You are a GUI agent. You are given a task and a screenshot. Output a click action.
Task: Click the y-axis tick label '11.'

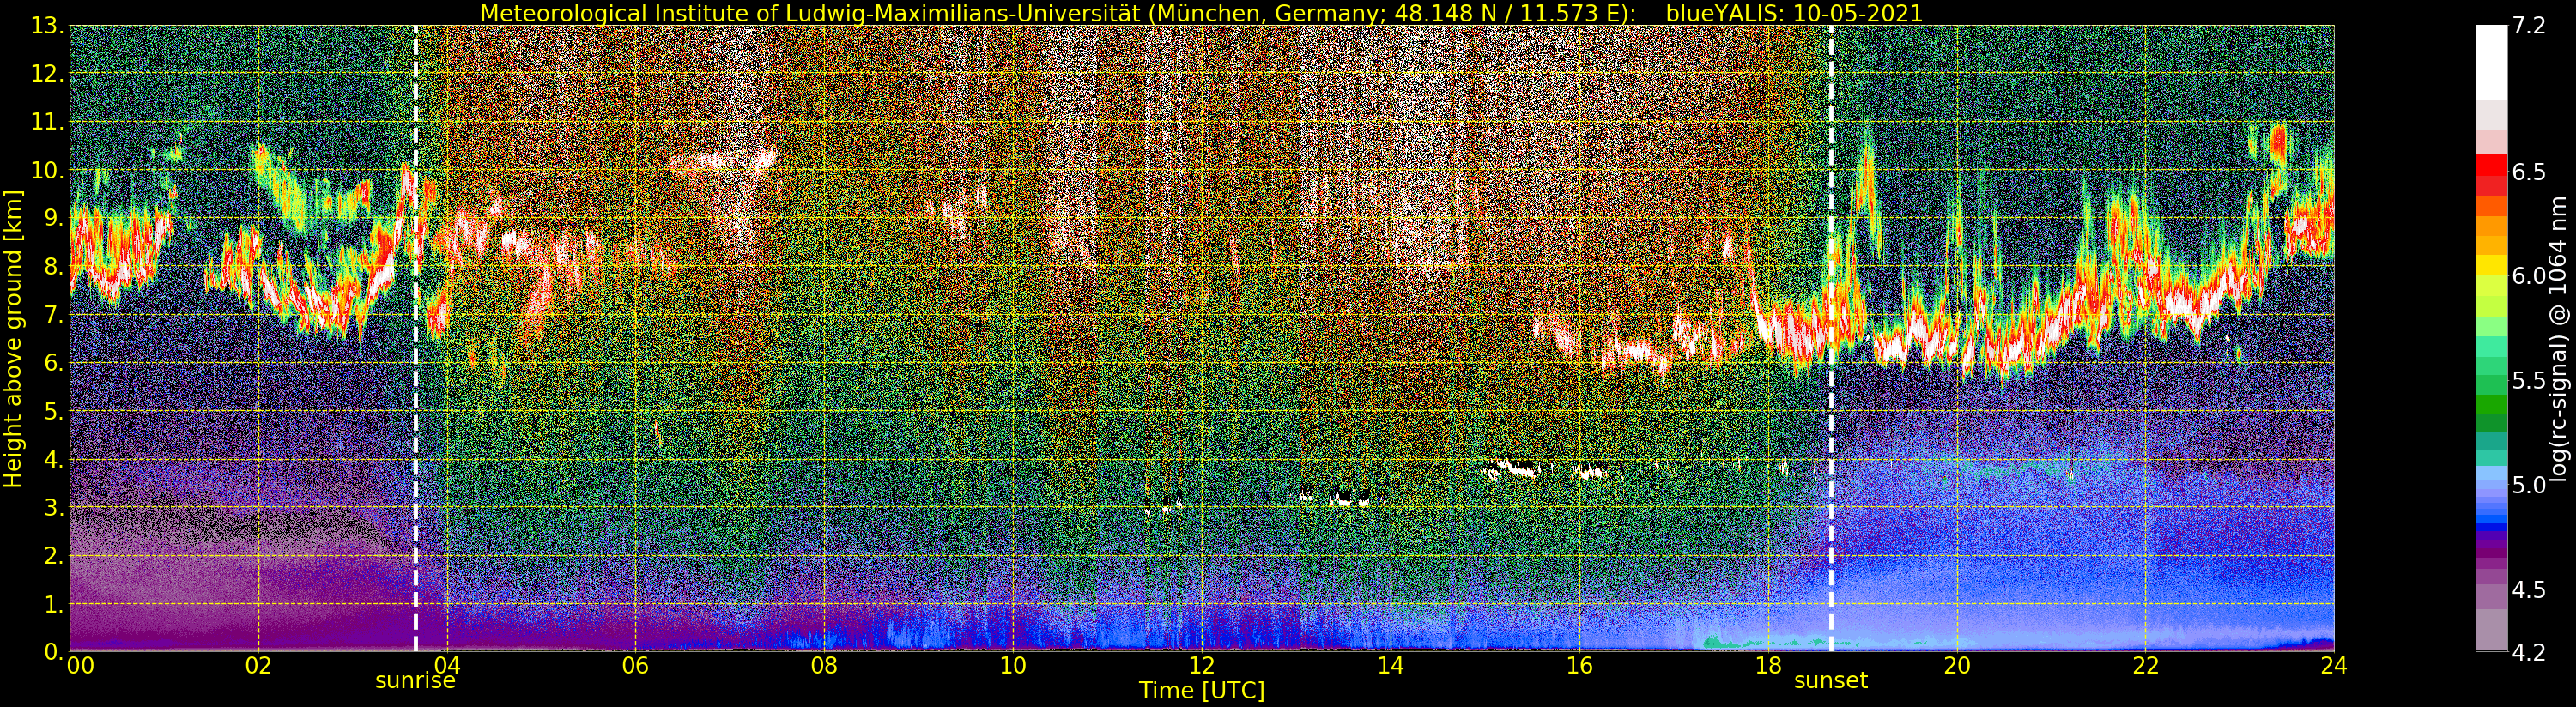click(x=47, y=122)
